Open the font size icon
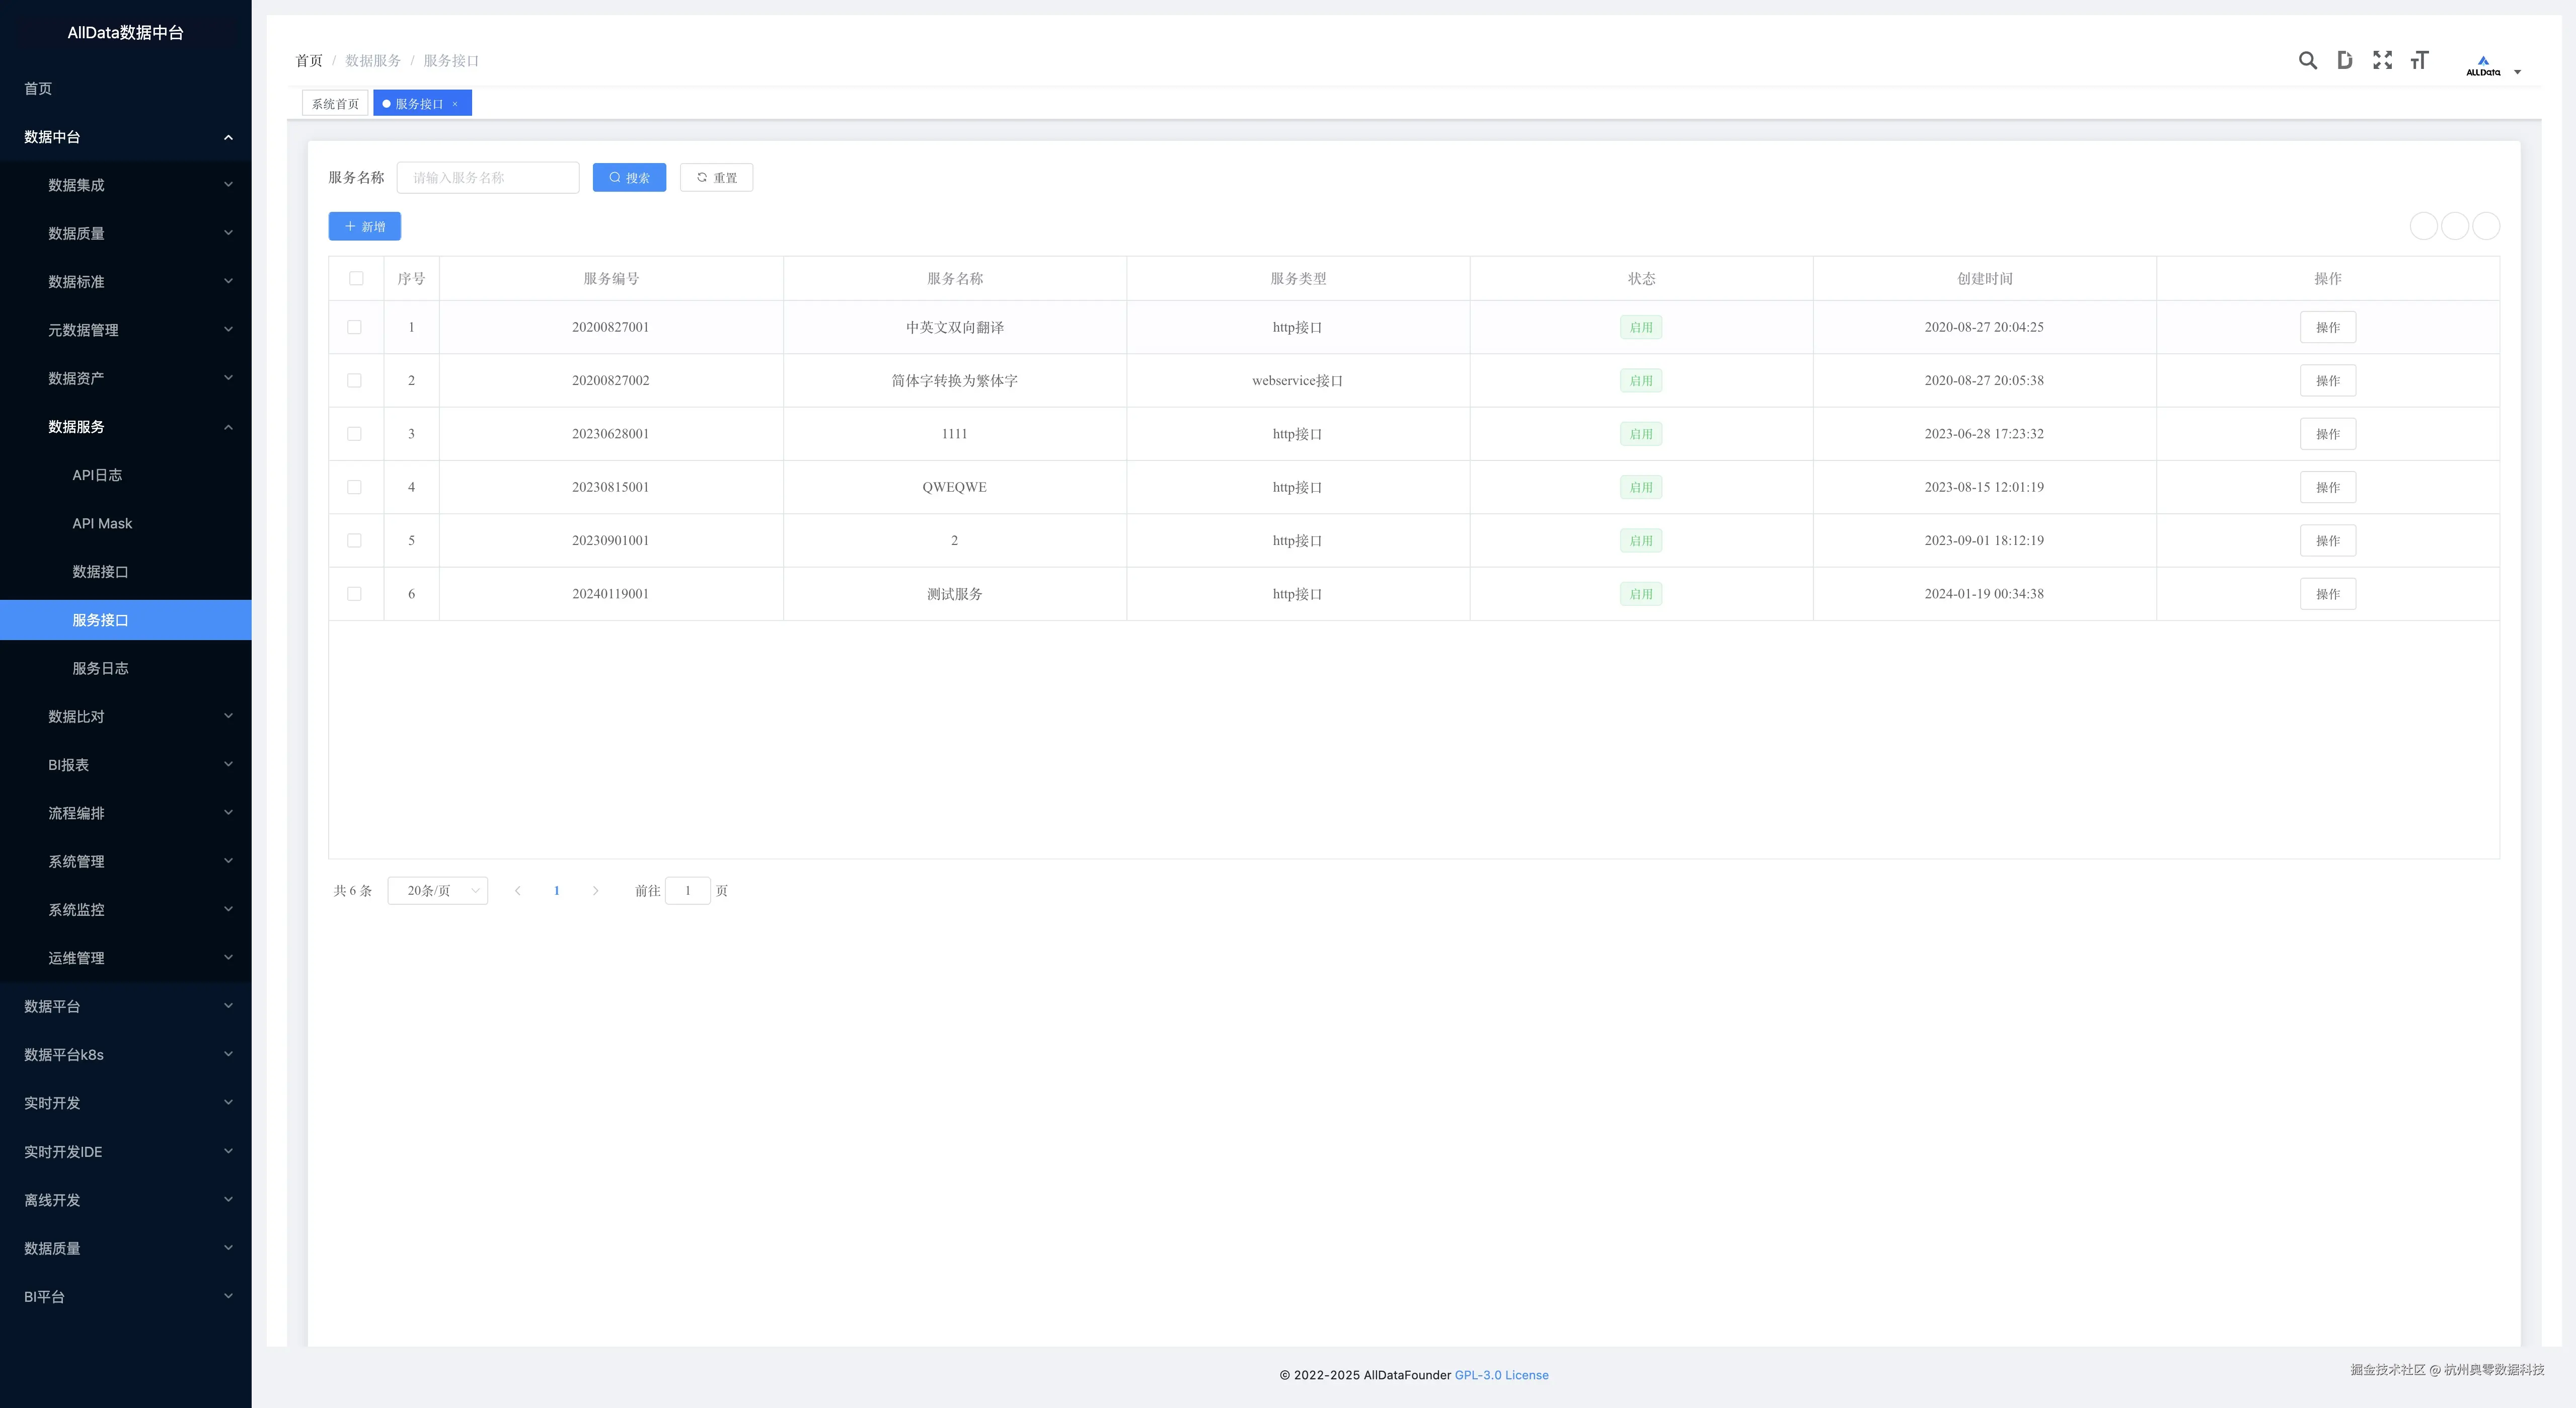Image resolution: width=2576 pixels, height=1408 pixels. [x=2419, y=61]
